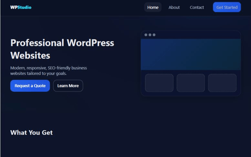251x157 pixels.
Task: Click the Get Started button
Action: (x=227, y=7)
